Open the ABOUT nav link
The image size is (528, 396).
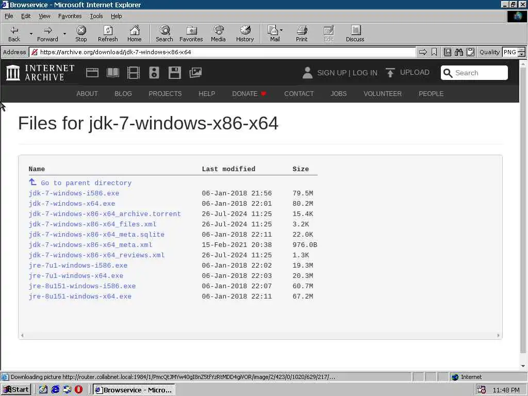[x=87, y=94]
